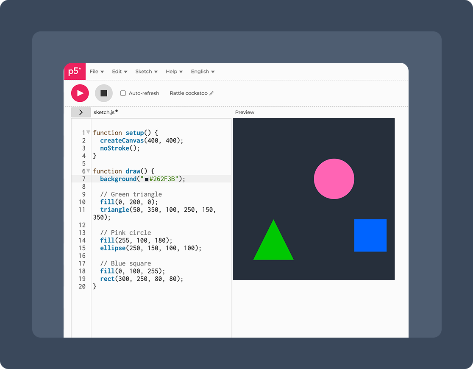
Task: Collapse the draw function fold arrow
Action: [88, 171]
